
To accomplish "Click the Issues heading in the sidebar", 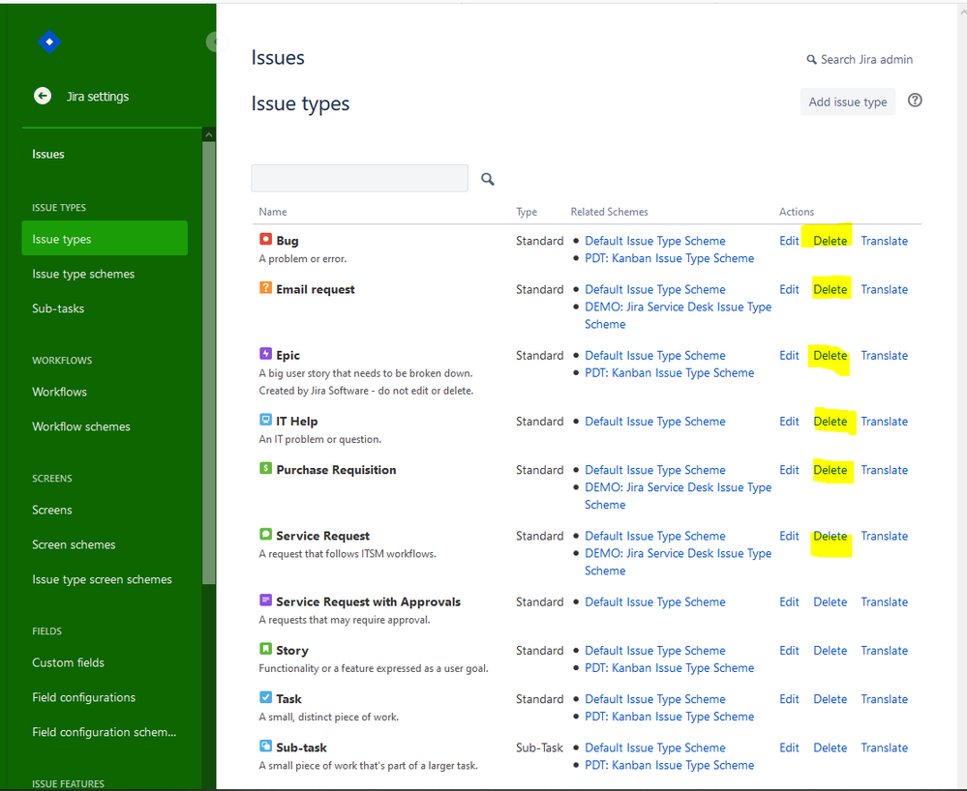I will pos(48,154).
